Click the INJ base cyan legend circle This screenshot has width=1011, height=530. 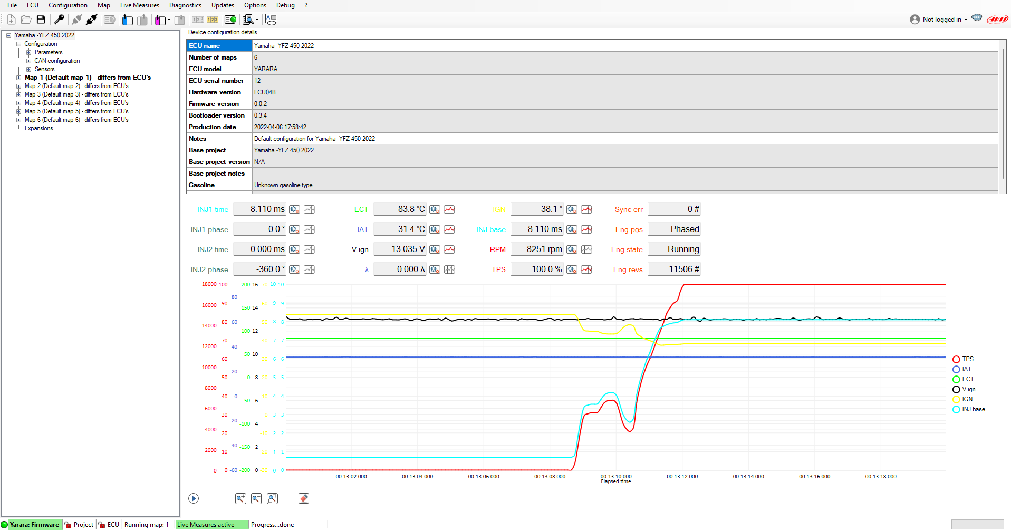pos(956,409)
